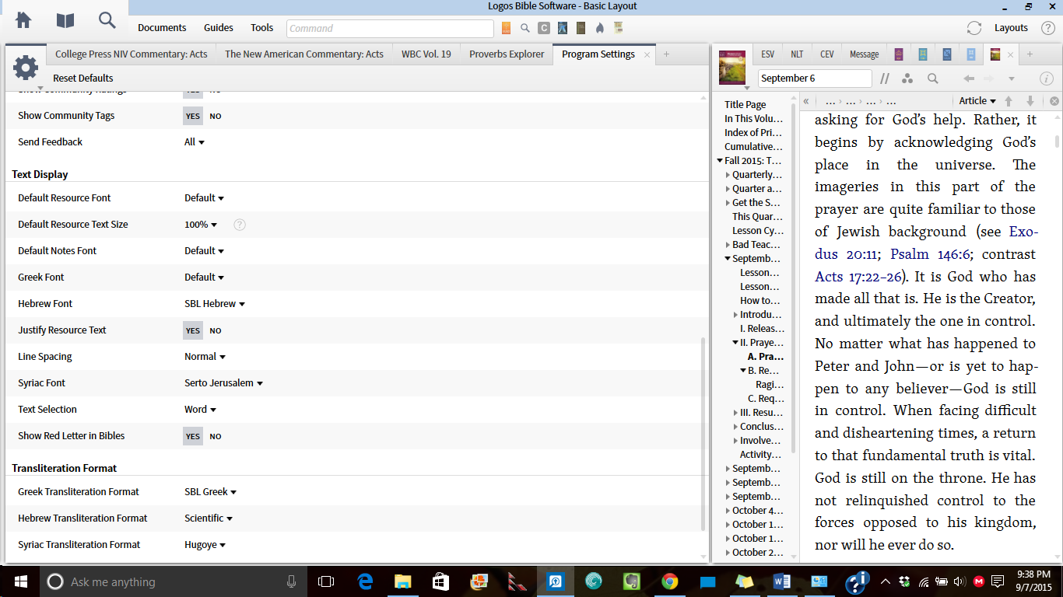The image size is (1063, 597).
Task: Open the Greek Transliteration SBL Greek dropdown
Action: point(210,492)
